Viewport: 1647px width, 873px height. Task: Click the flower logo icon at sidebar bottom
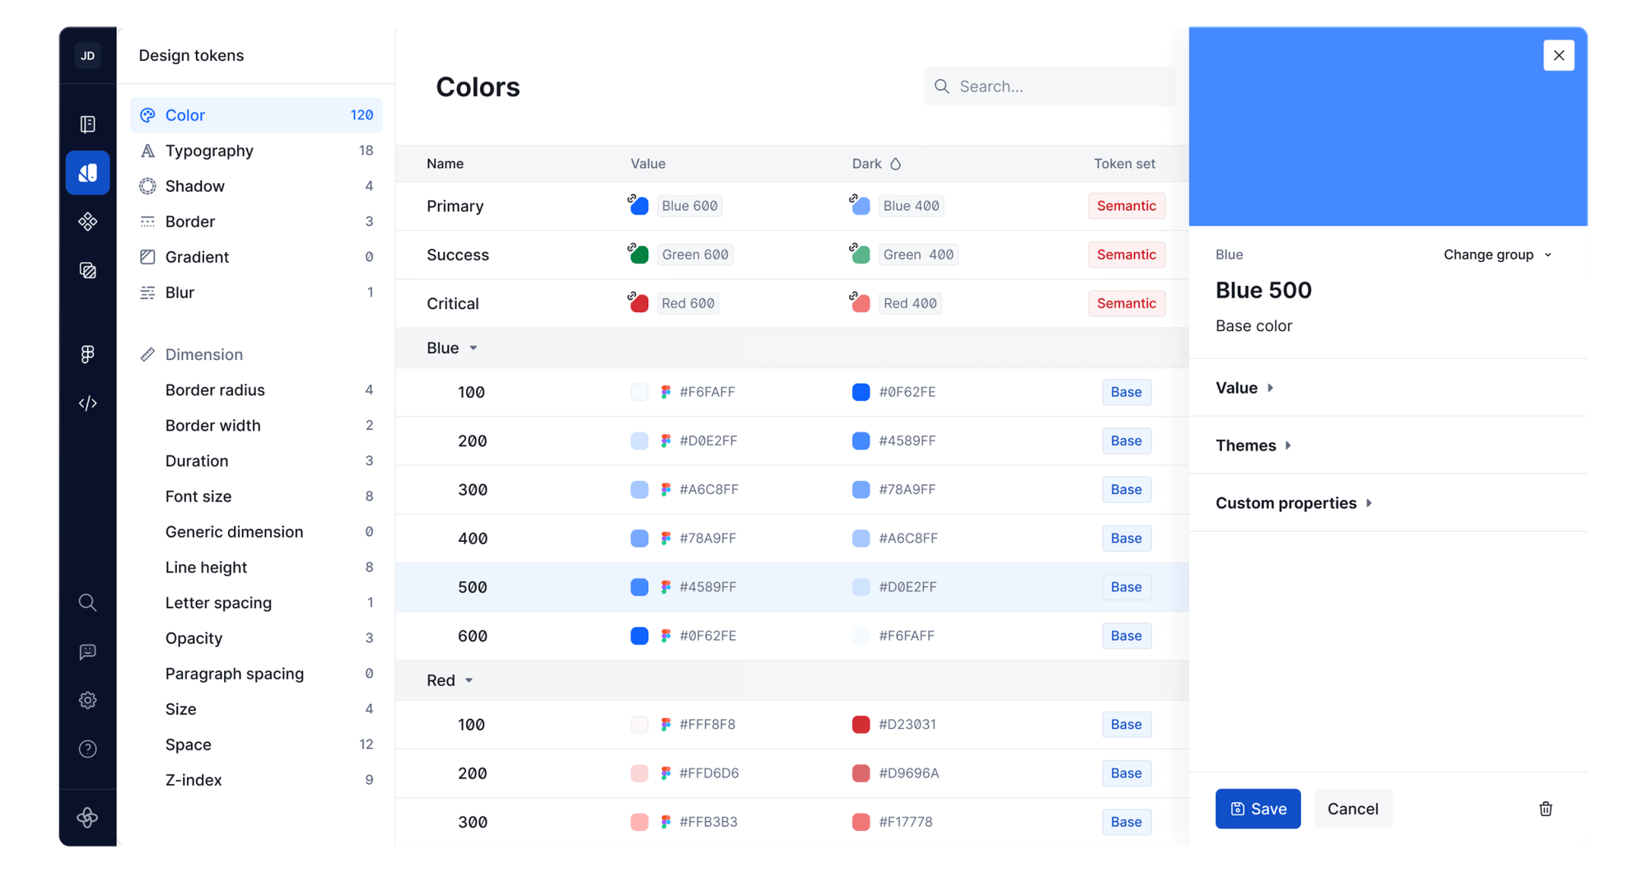click(x=87, y=817)
